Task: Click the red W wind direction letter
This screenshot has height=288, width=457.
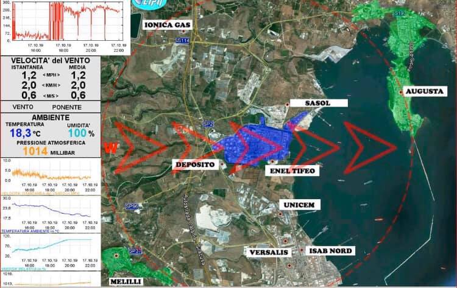Action: click(x=110, y=148)
